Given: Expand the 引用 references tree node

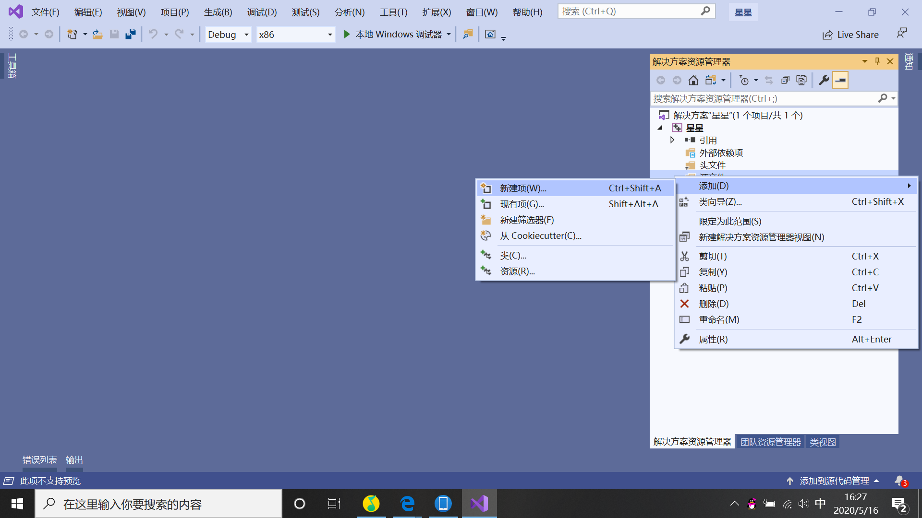Looking at the screenshot, I should pyautogui.click(x=672, y=140).
